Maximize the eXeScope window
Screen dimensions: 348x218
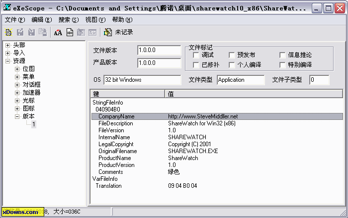click(x=328, y=8)
